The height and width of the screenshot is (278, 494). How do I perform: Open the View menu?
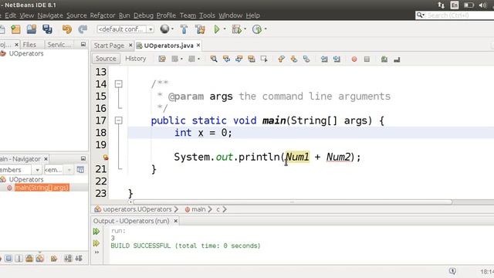[27, 15]
